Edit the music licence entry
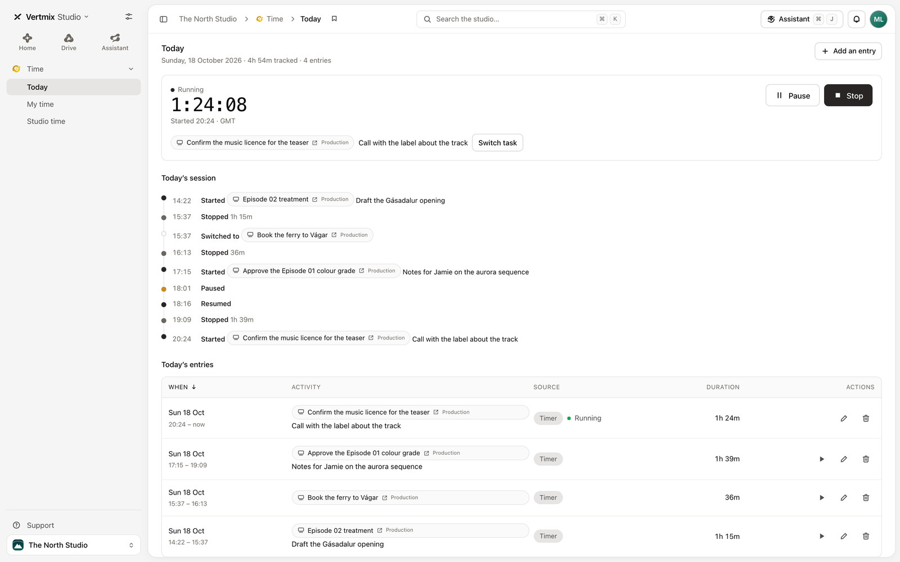The width and height of the screenshot is (900, 562). coord(844,418)
